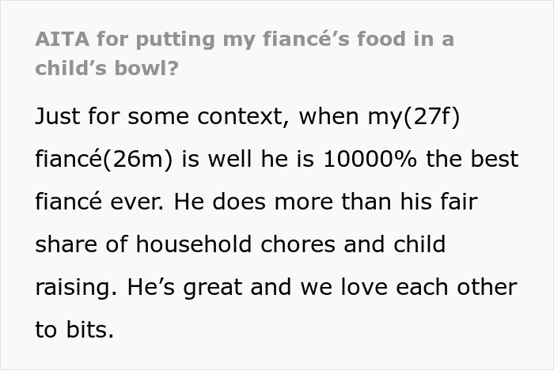Viewport: 554px width, 370px height.
Task: Click the words "the best" ending the second line
Action: point(472,159)
